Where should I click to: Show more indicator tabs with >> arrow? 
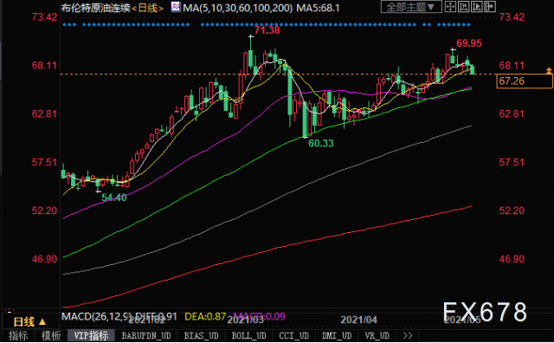408,335
